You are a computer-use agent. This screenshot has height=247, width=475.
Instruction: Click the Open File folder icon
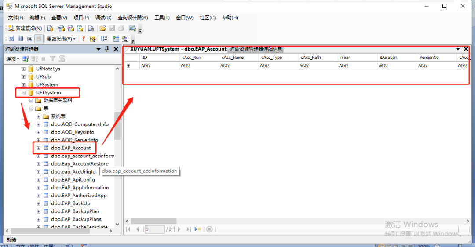tap(103, 28)
